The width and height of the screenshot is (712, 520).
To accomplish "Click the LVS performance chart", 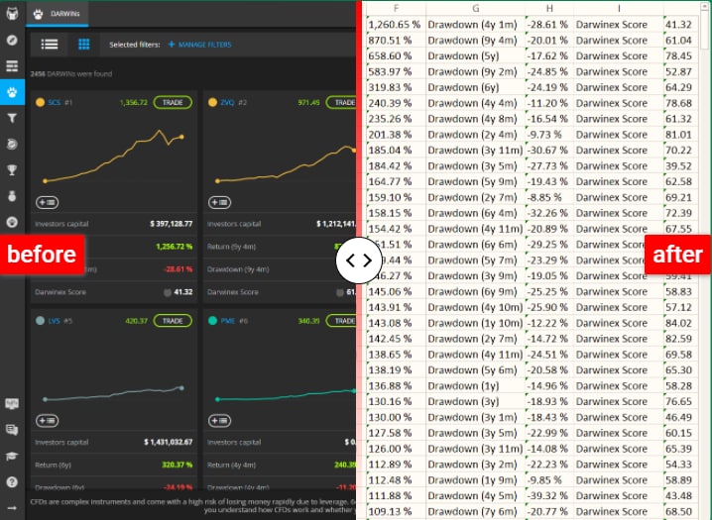I will coord(113,393).
